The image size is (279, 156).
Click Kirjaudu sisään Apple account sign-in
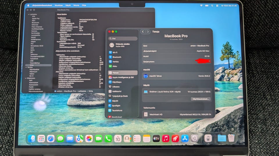(123, 45)
